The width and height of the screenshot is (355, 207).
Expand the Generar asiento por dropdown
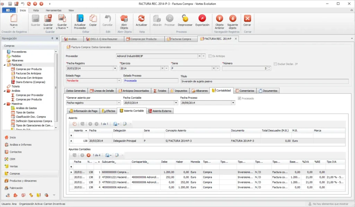pos(119,103)
